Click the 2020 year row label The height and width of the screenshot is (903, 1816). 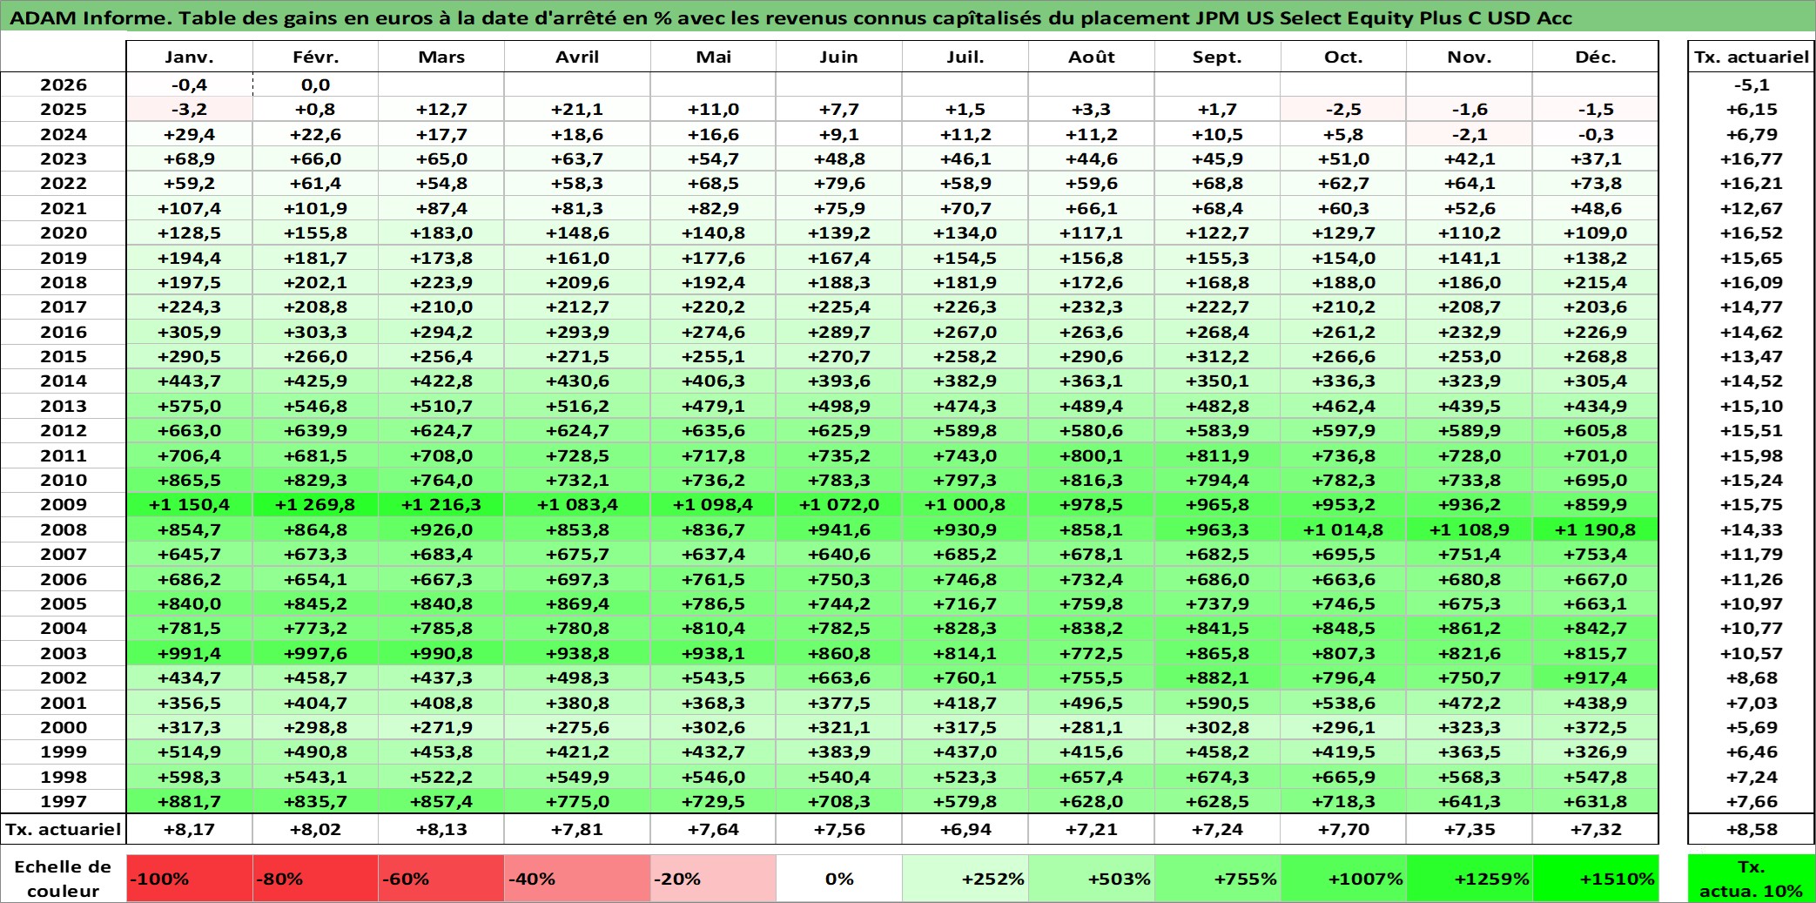(63, 232)
